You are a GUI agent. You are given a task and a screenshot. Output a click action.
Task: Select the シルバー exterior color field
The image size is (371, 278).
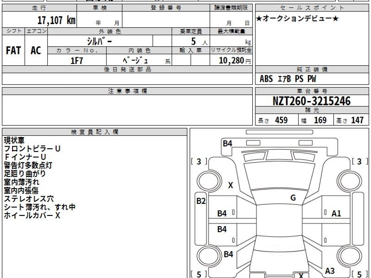click(100, 41)
